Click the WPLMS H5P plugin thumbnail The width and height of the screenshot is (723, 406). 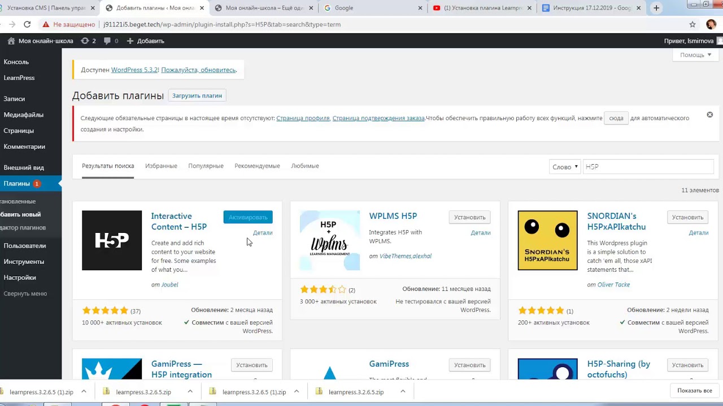coord(330,240)
